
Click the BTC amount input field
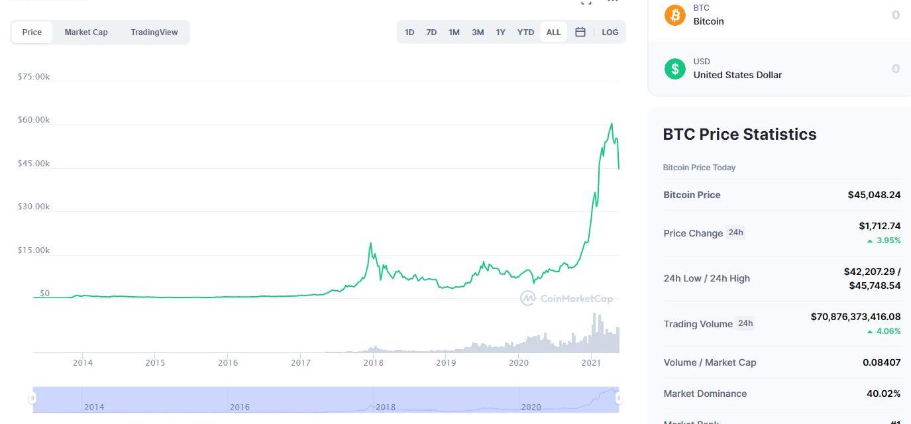point(861,15)
